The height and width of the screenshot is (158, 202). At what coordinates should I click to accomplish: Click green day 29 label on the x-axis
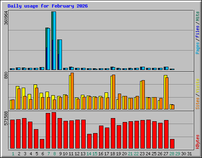click(x=178, y=154)
